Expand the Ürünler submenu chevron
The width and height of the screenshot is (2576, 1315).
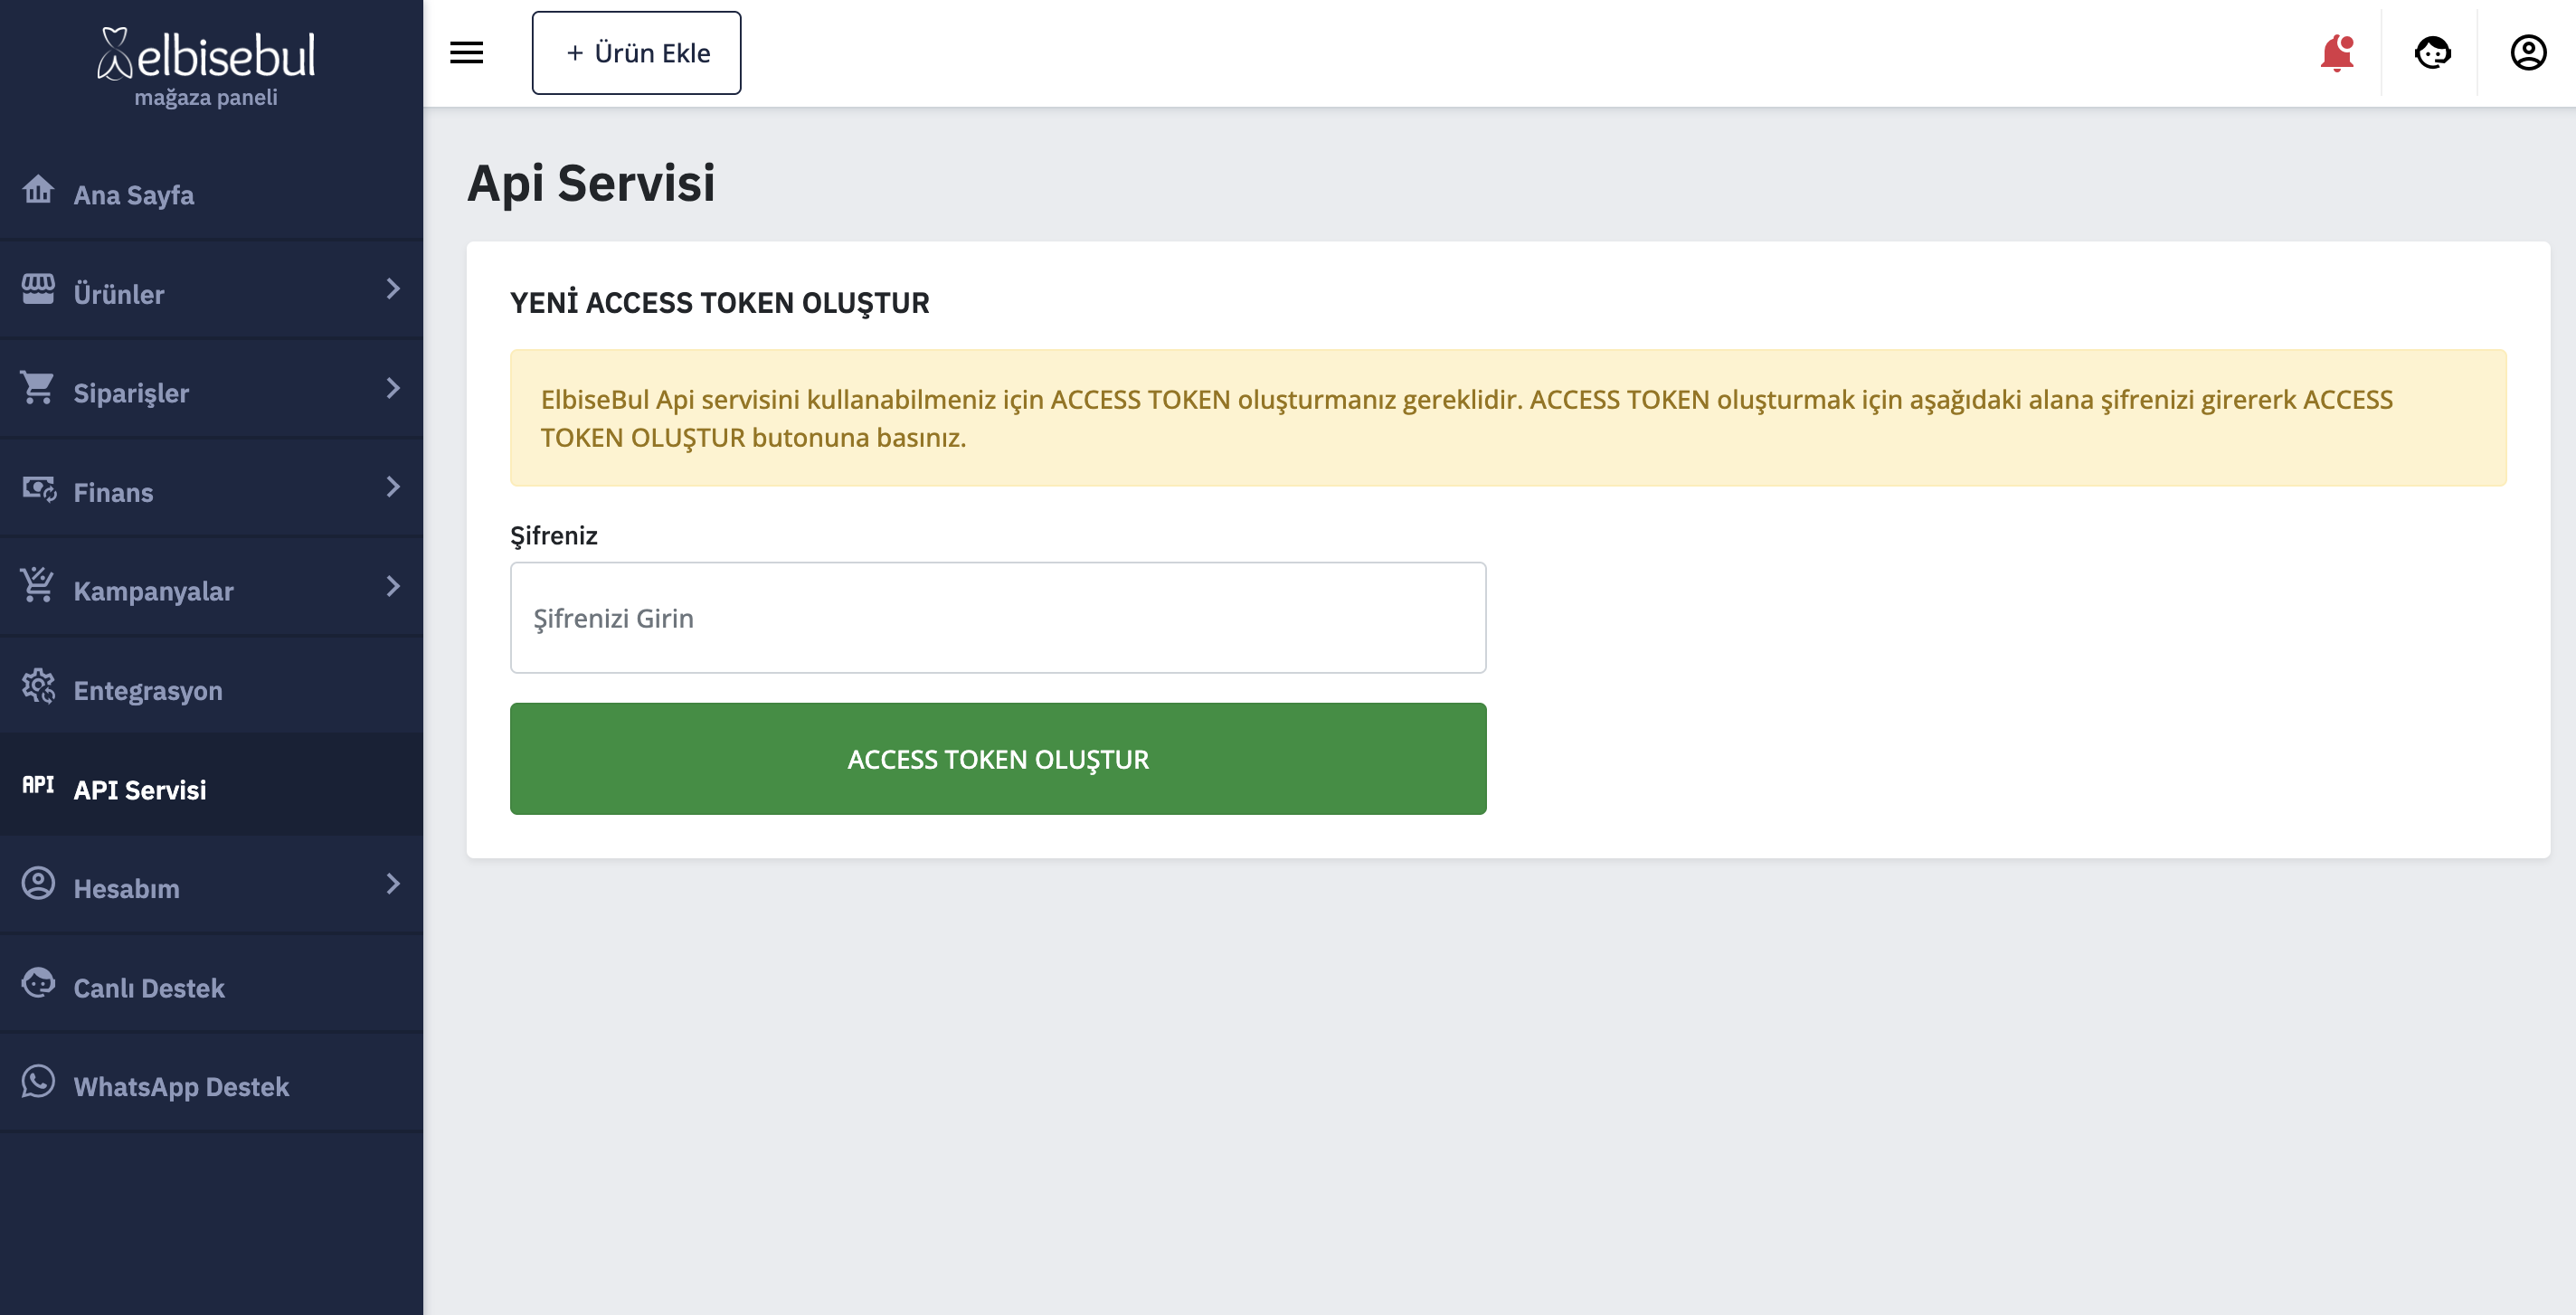393,289
